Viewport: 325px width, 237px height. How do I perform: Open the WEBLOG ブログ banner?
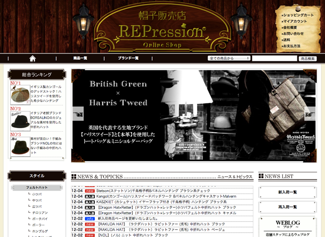(x=288, y=227)
